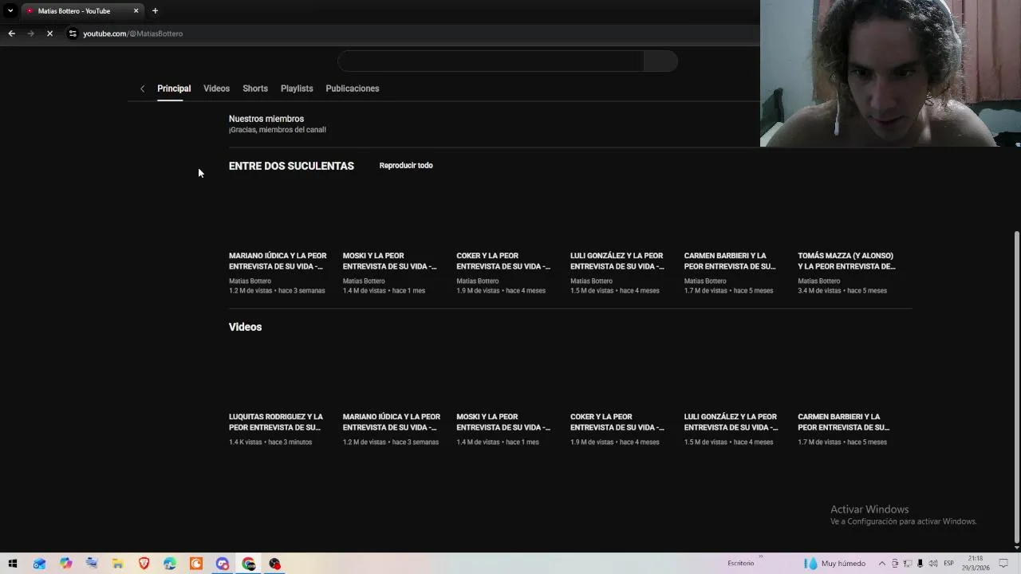Launch Brave browser from taskbar
Viewport: 1021px width, 574px height.
pos(144,564)
